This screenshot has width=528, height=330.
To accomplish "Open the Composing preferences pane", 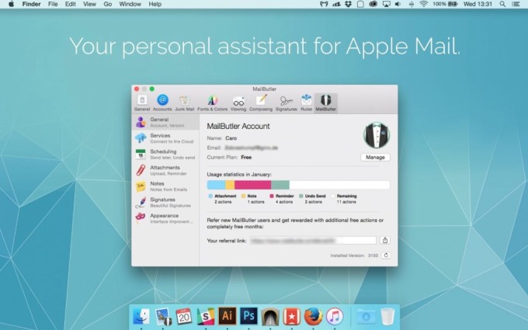I will [261, 102].
